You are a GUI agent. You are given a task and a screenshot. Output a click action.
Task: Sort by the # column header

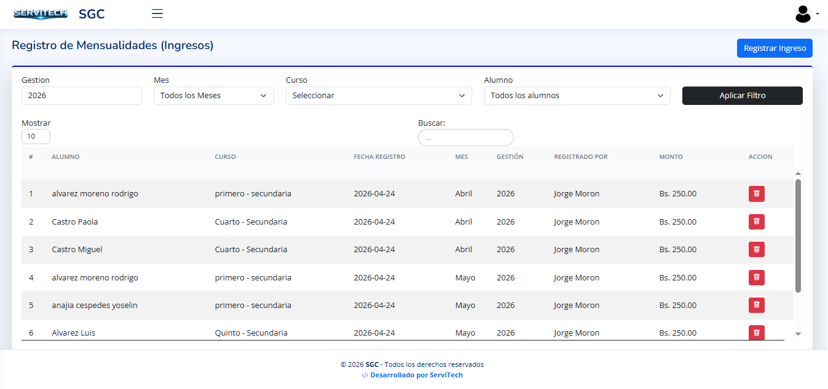[x=31, y=157]
